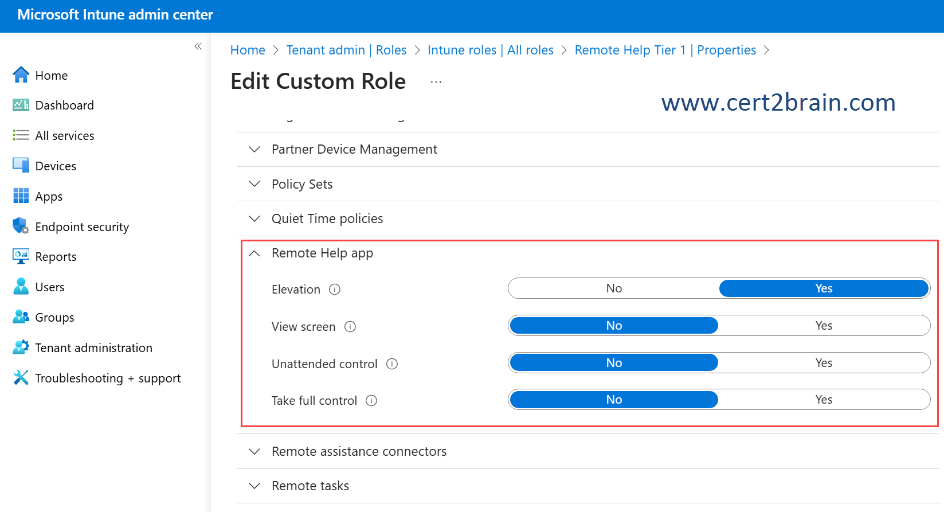The image size is (944, 512).
Task: Click the Endpoint security shield icon
Action: coord(21,226)
